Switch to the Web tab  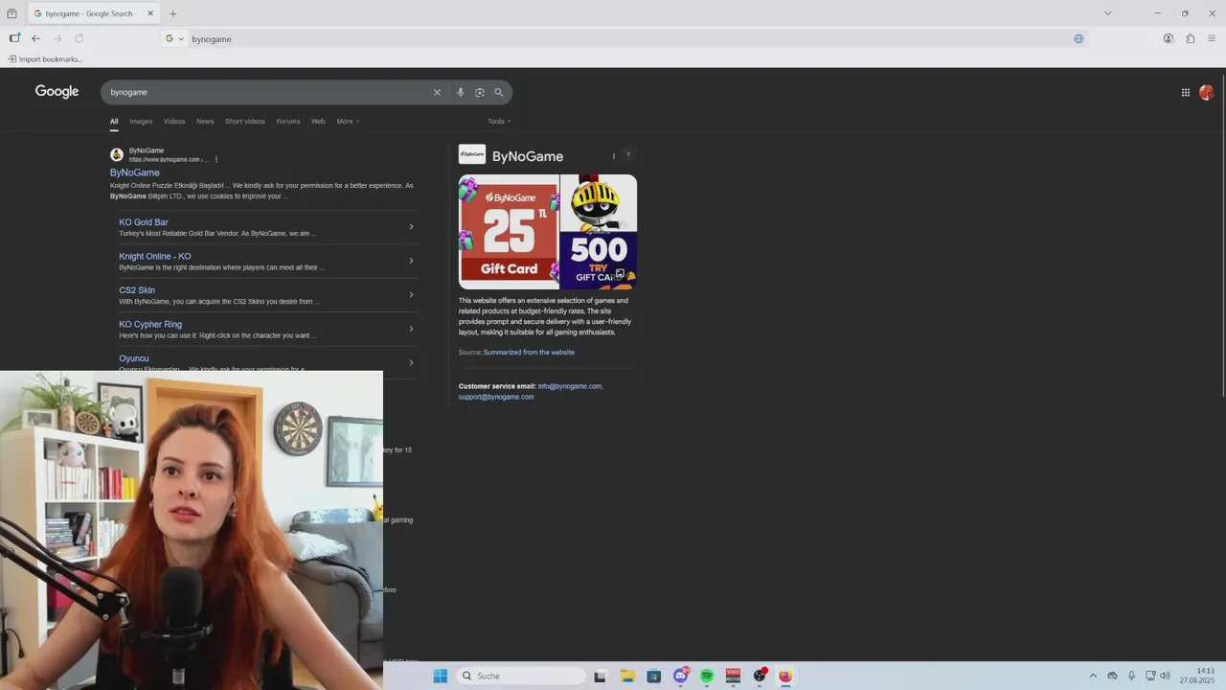(x=318, y=122)
